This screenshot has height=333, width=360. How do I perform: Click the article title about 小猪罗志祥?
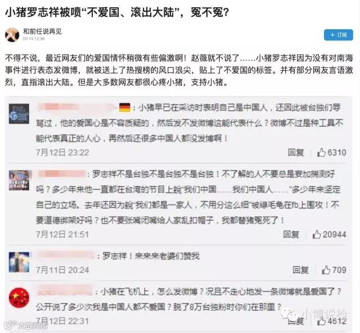(x=117, y=12)
